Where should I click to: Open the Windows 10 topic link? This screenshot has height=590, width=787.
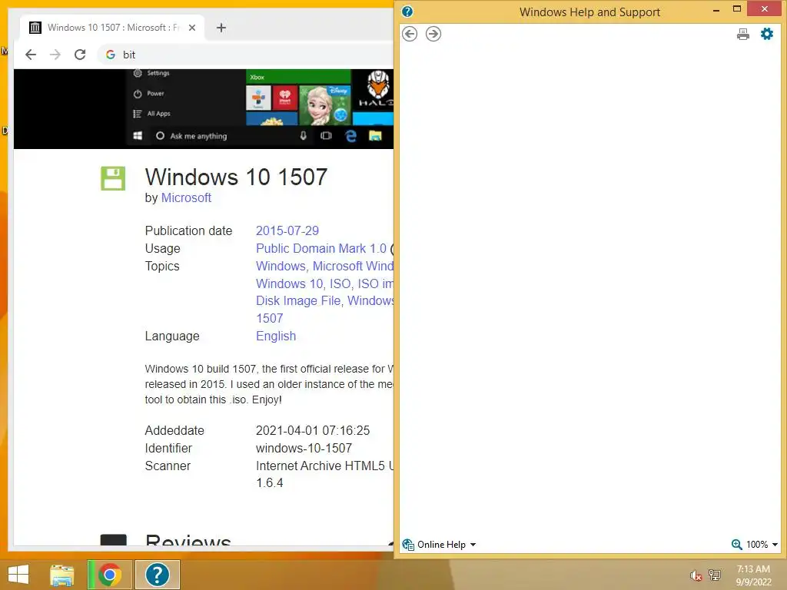click(x=290, y=283)
